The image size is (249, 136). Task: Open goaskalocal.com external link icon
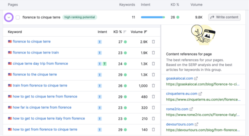[196, 78]
